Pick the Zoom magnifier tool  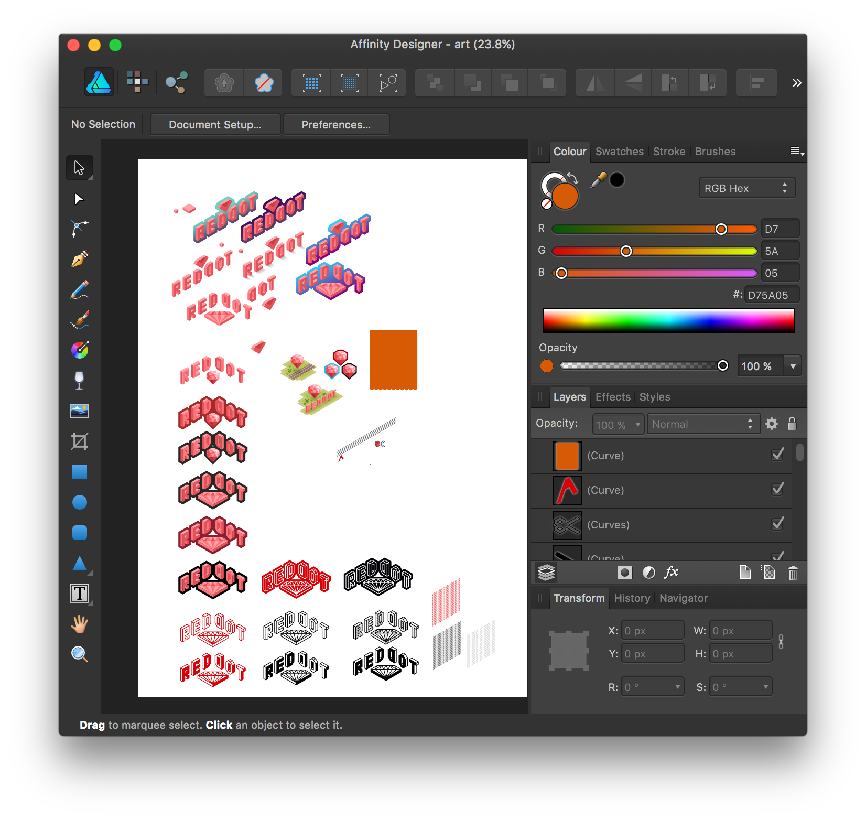[x=80, y=654]
